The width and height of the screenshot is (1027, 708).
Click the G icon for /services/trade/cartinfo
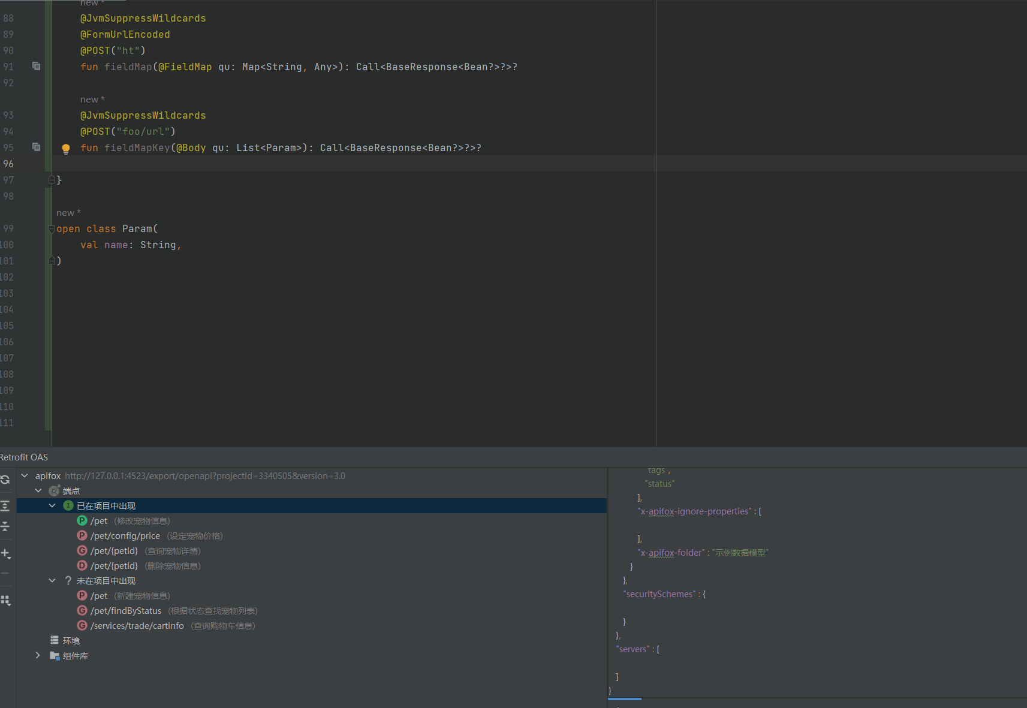coord(82,625)
